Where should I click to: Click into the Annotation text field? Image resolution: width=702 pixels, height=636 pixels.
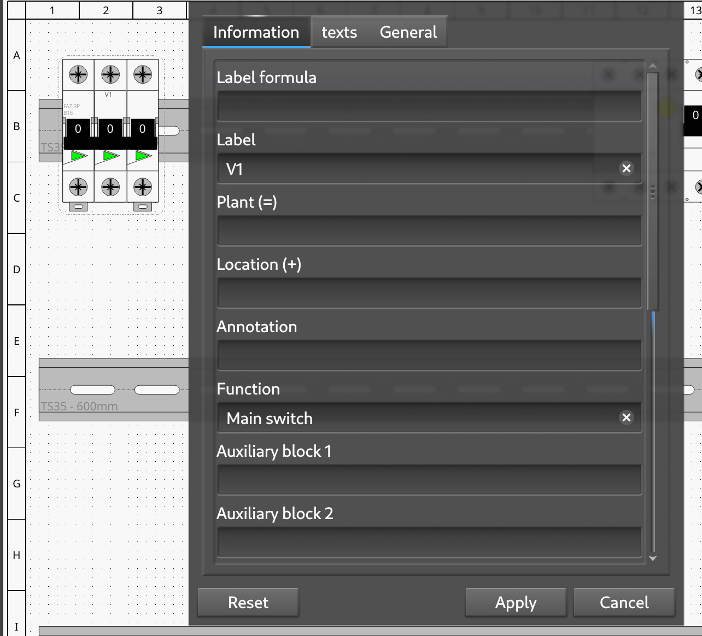[x=429, y=355]
